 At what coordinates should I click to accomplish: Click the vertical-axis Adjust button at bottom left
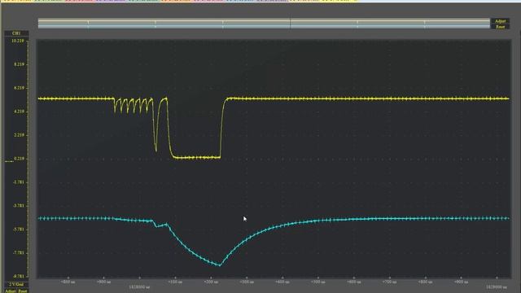click(11, 291)
